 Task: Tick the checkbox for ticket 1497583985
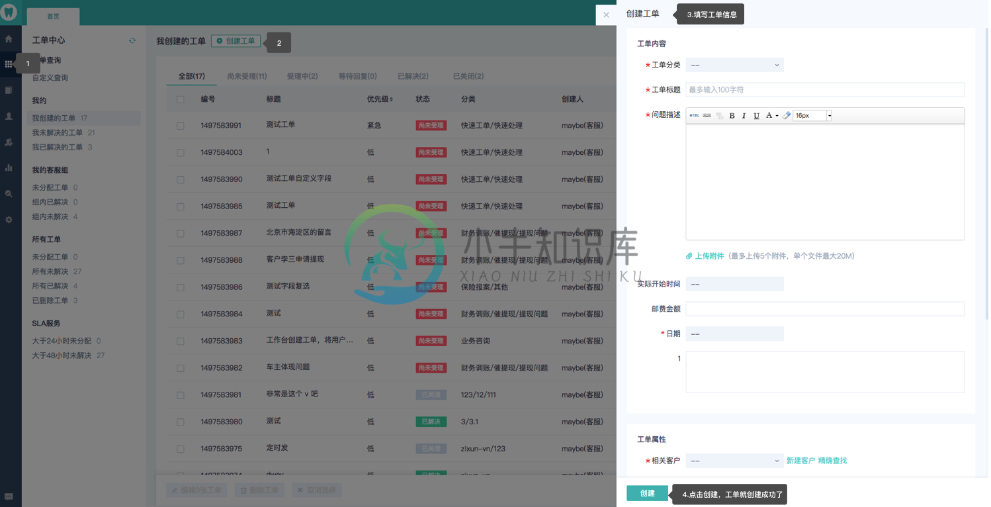pos(181,207)
